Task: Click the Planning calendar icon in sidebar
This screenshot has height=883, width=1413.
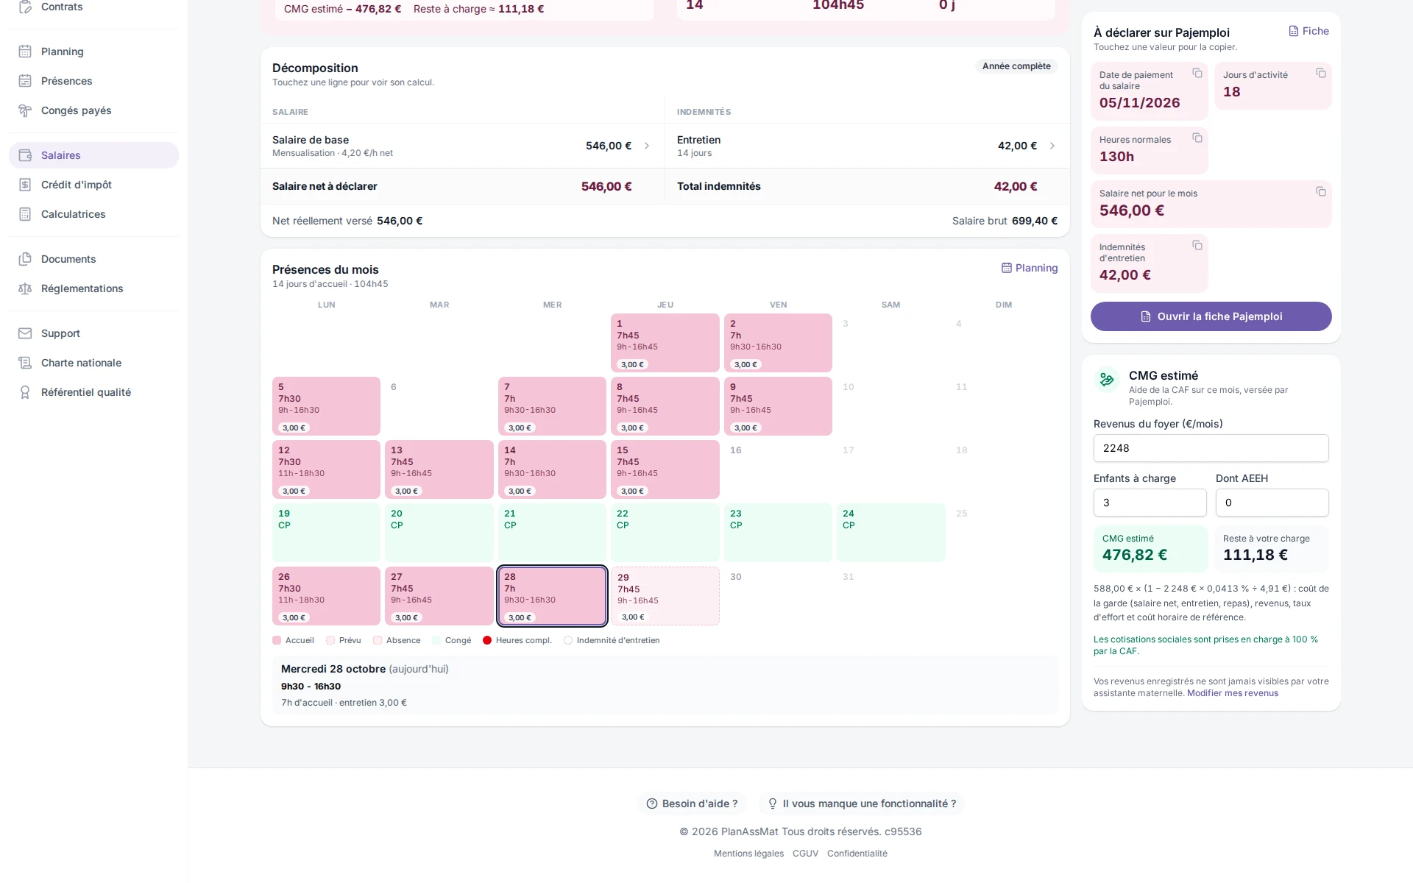Action: pyautogui.click(x=25, y=52)
